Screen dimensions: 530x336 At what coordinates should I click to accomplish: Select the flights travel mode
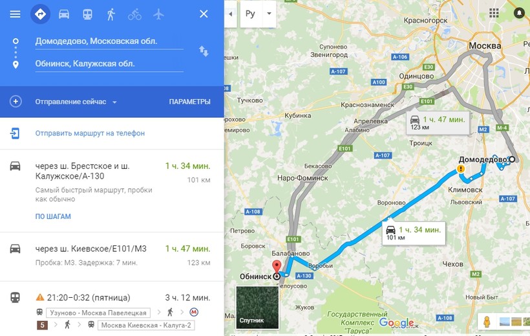point(158,14)
